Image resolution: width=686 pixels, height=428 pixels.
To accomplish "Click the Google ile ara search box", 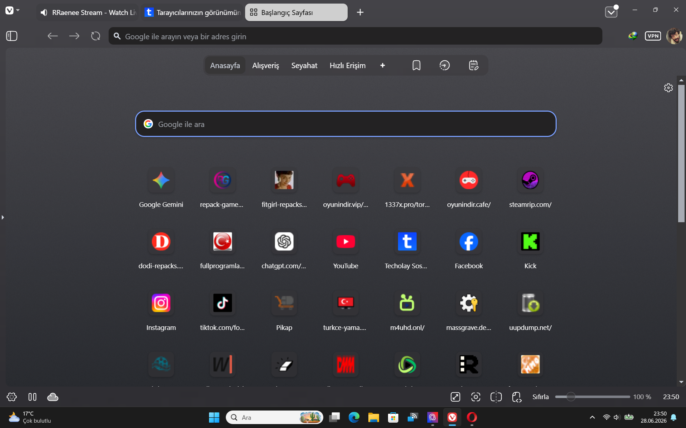I will coord(346,124).
